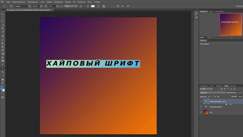243x137 pixels.
Task: Select the Lasso tool
Action: click(3, 21)
